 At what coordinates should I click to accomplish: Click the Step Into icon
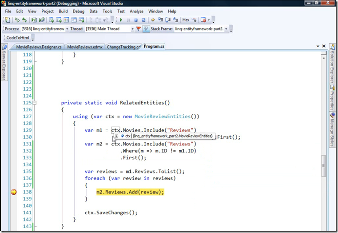pyautogui.click(x=160, y=20)
